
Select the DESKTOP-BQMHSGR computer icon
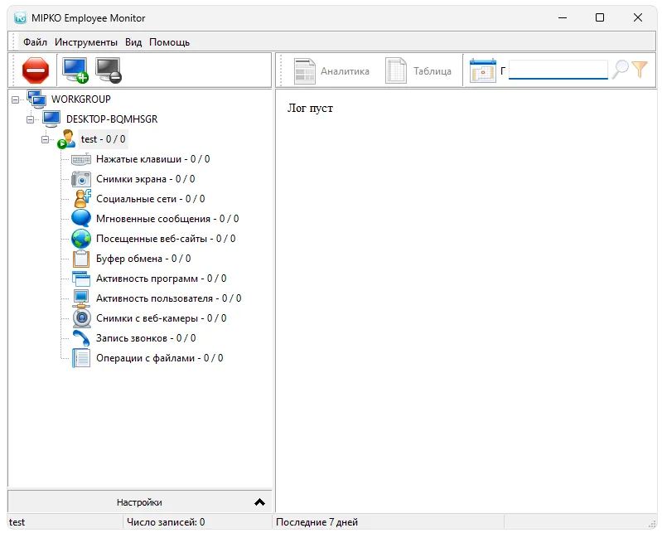(51, 119)
